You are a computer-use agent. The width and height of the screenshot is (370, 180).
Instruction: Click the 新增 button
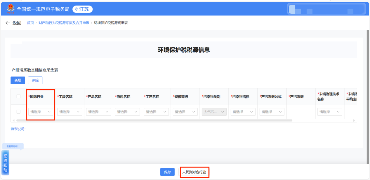(x=18, y=80)
